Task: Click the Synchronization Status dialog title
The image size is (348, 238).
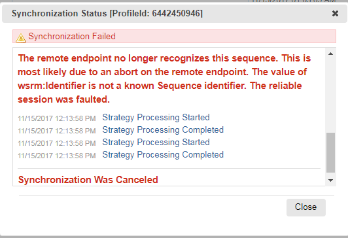Action: [107, 14]
